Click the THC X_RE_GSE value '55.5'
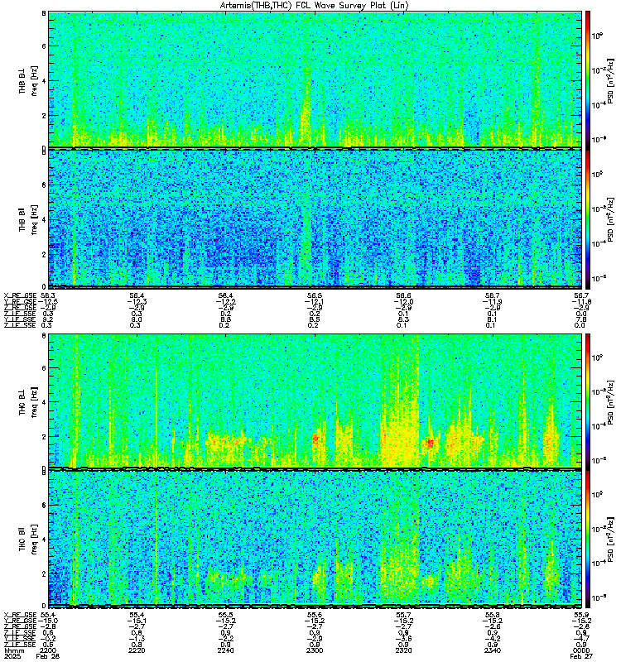The height and width of the screenshot is (662, 621). 225,615
